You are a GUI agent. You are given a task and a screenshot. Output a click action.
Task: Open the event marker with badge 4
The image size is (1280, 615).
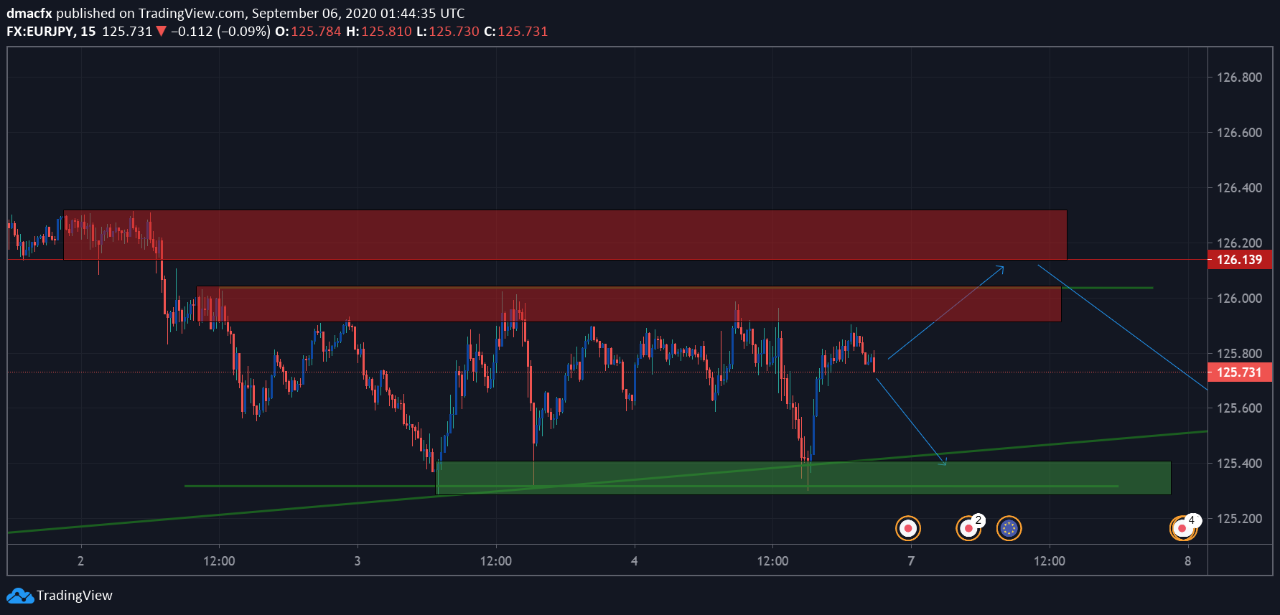click(1183, 528)
